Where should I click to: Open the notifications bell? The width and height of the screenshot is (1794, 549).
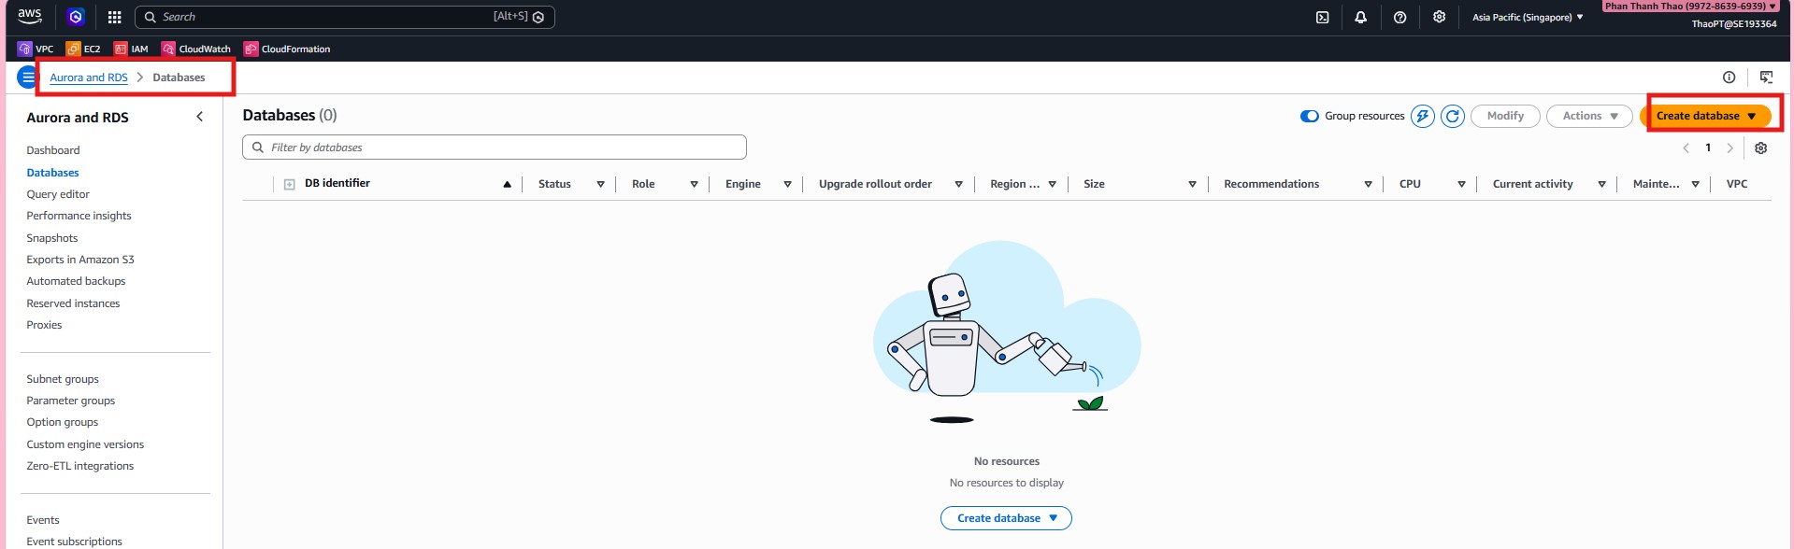click(1360, 17)
